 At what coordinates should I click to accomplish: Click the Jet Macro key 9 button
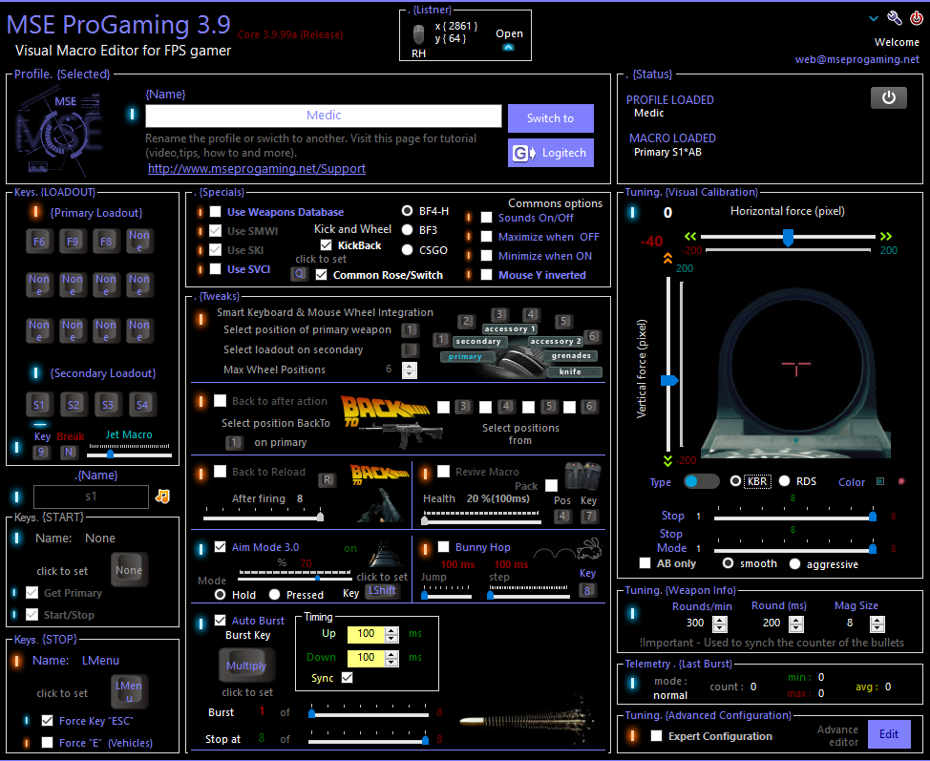click(41, 452)
